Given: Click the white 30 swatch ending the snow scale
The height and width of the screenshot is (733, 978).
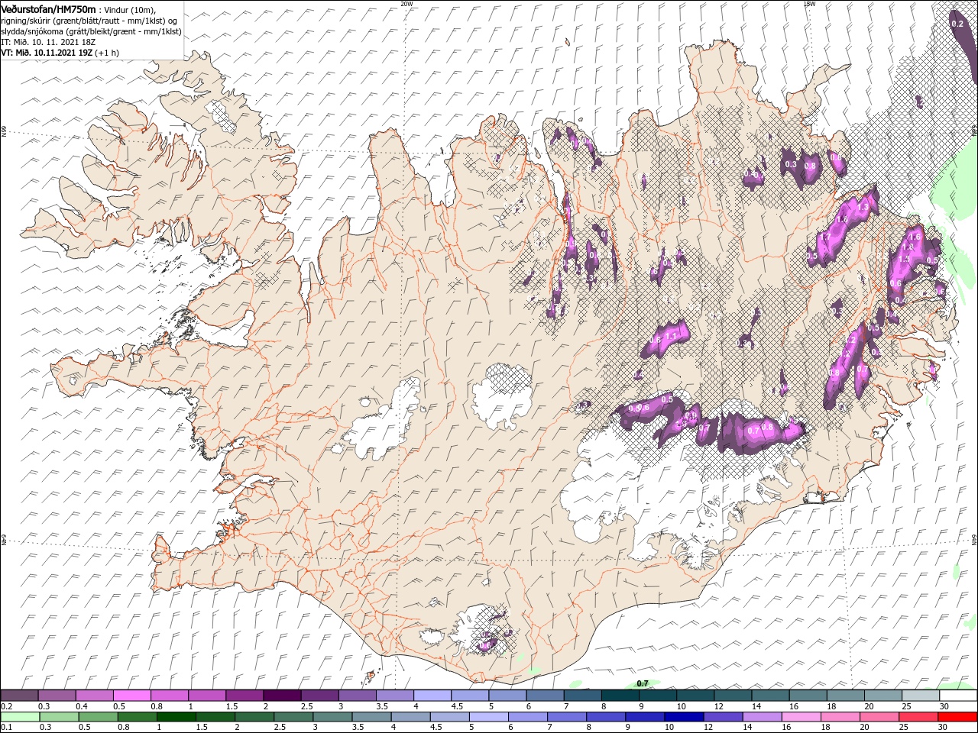Looking at the screenshot, I should [958, 696].
